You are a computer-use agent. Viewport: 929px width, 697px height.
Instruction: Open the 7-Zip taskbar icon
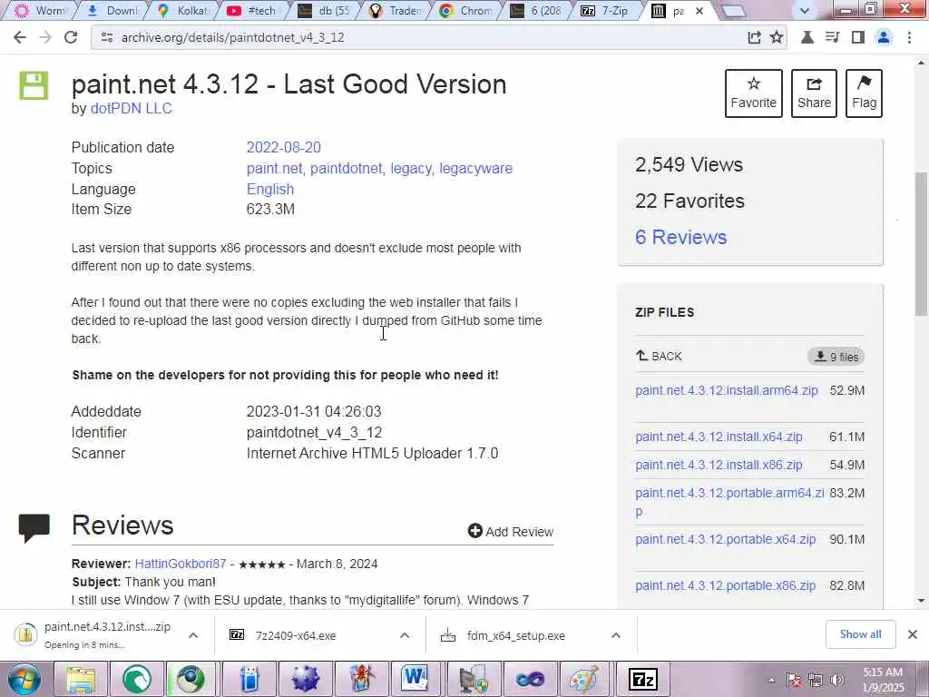(643, 679)
